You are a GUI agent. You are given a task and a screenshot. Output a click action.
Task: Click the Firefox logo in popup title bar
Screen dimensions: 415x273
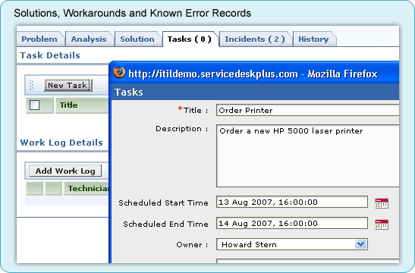click(x=119, y=73)
